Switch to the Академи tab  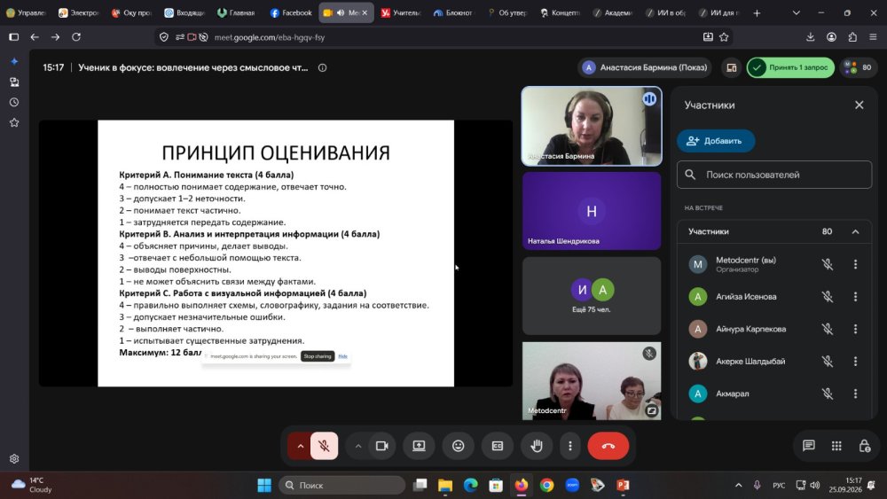[x=613, y=12]
